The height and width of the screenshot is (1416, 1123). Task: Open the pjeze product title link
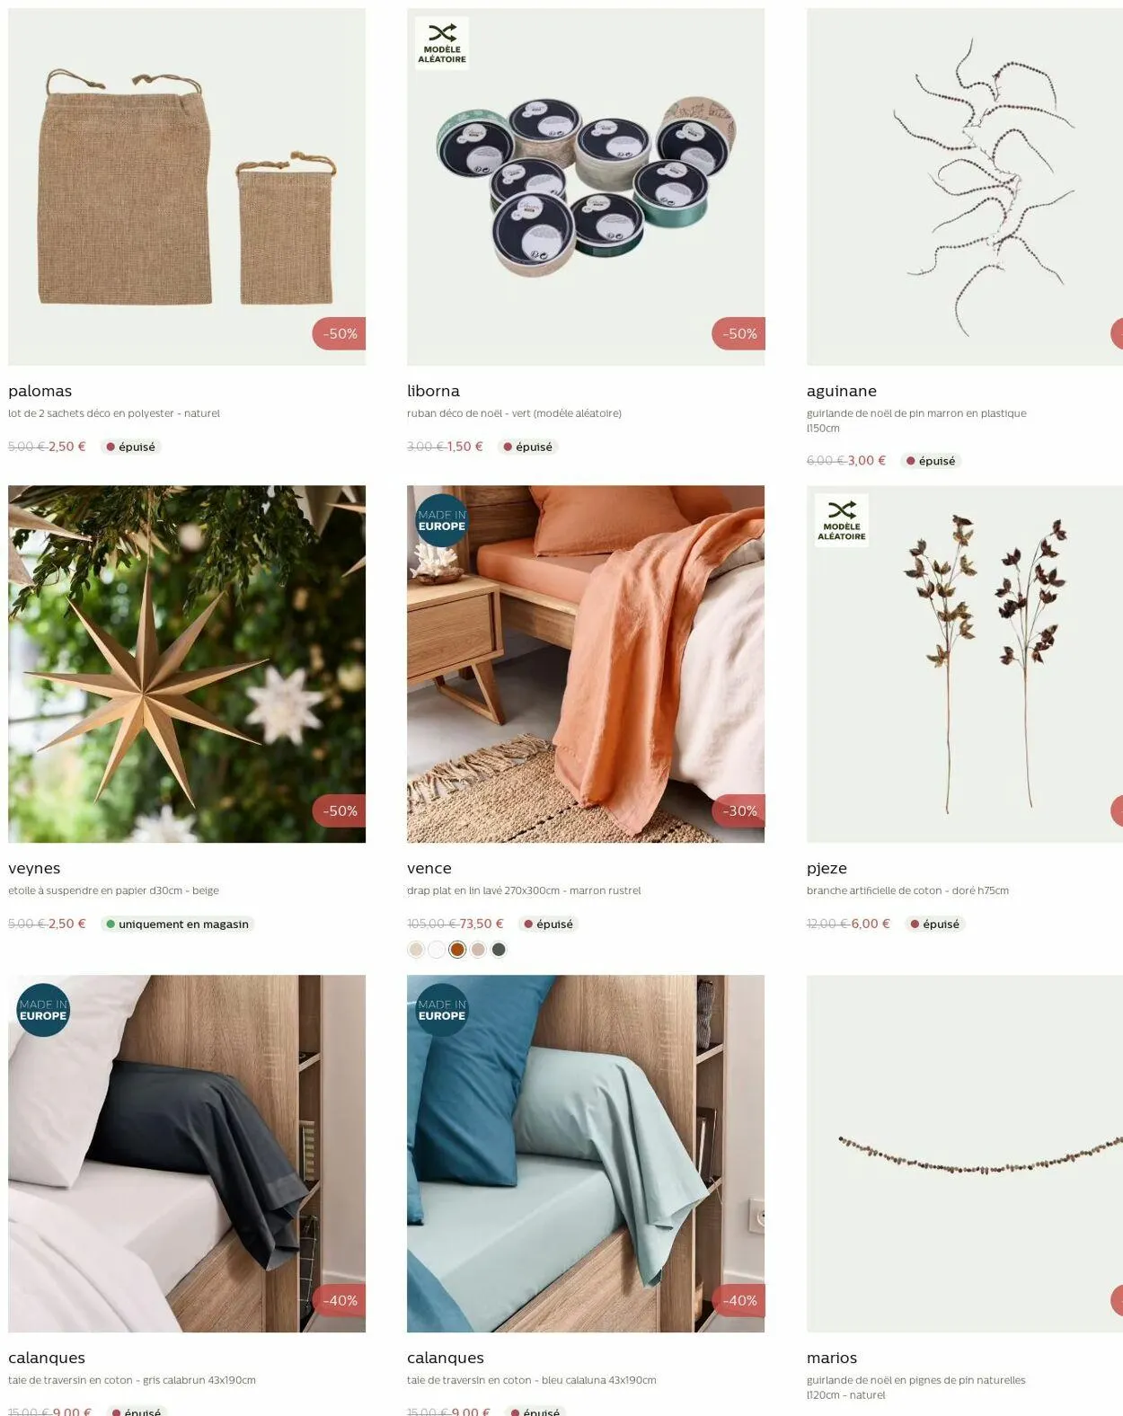[827, 868]
